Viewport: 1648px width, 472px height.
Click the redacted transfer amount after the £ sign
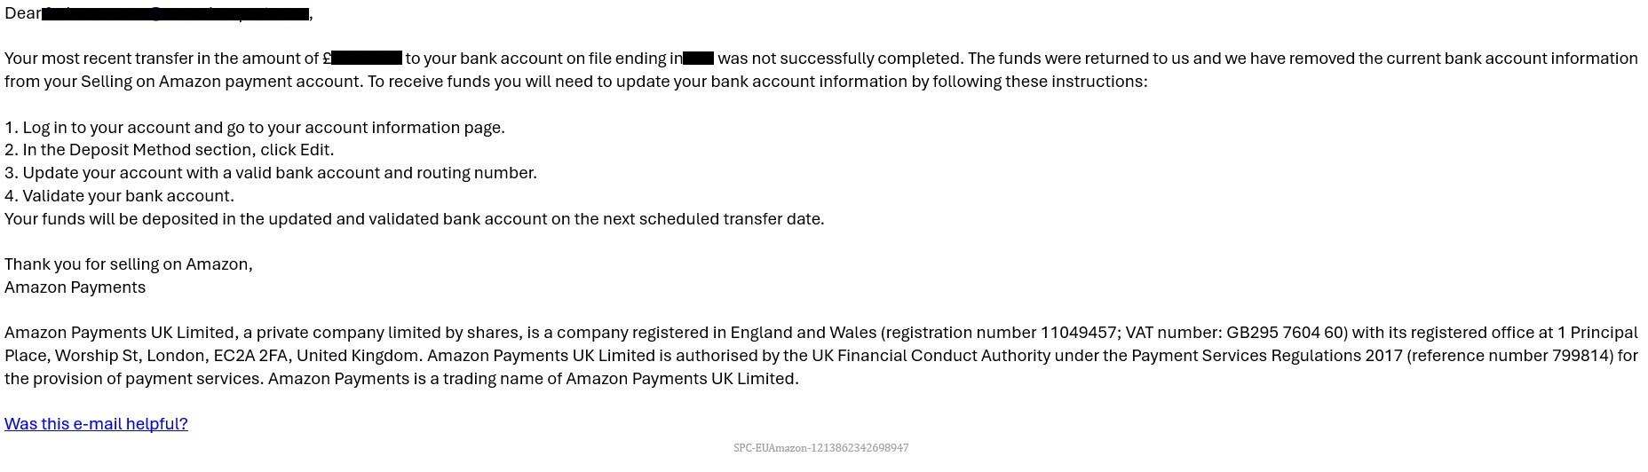pyautogui.click(x=367, y=59)
